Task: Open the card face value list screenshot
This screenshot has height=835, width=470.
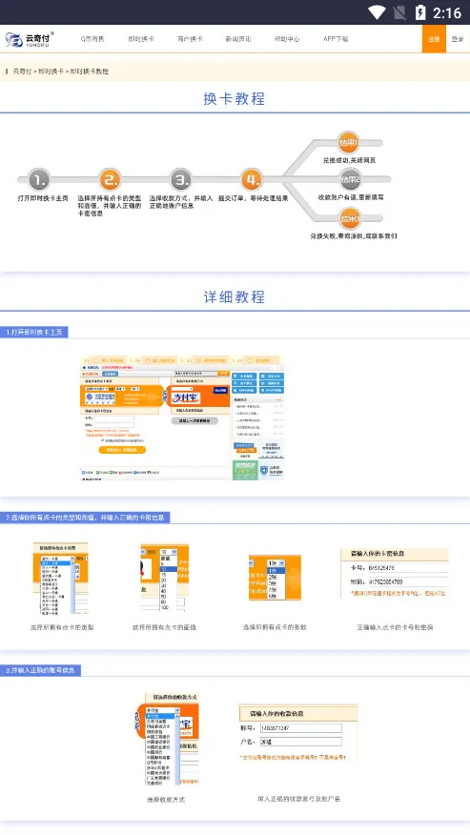Action: [164, 578]
